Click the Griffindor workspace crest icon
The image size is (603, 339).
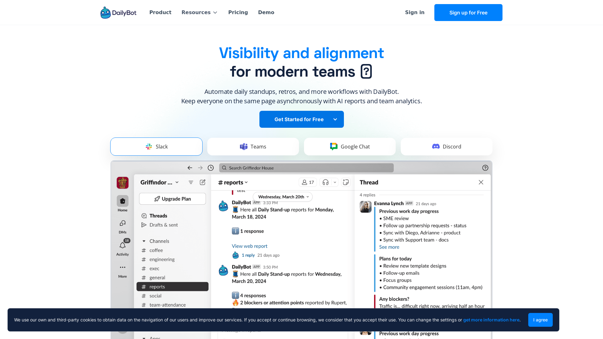tap(122, 183)
